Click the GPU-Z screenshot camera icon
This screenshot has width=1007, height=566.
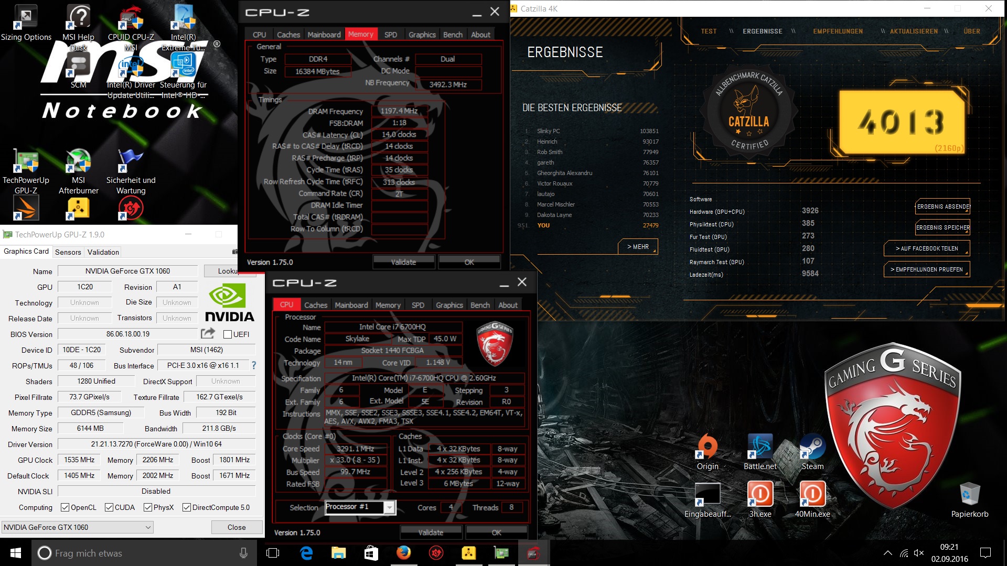coord(234,252)
